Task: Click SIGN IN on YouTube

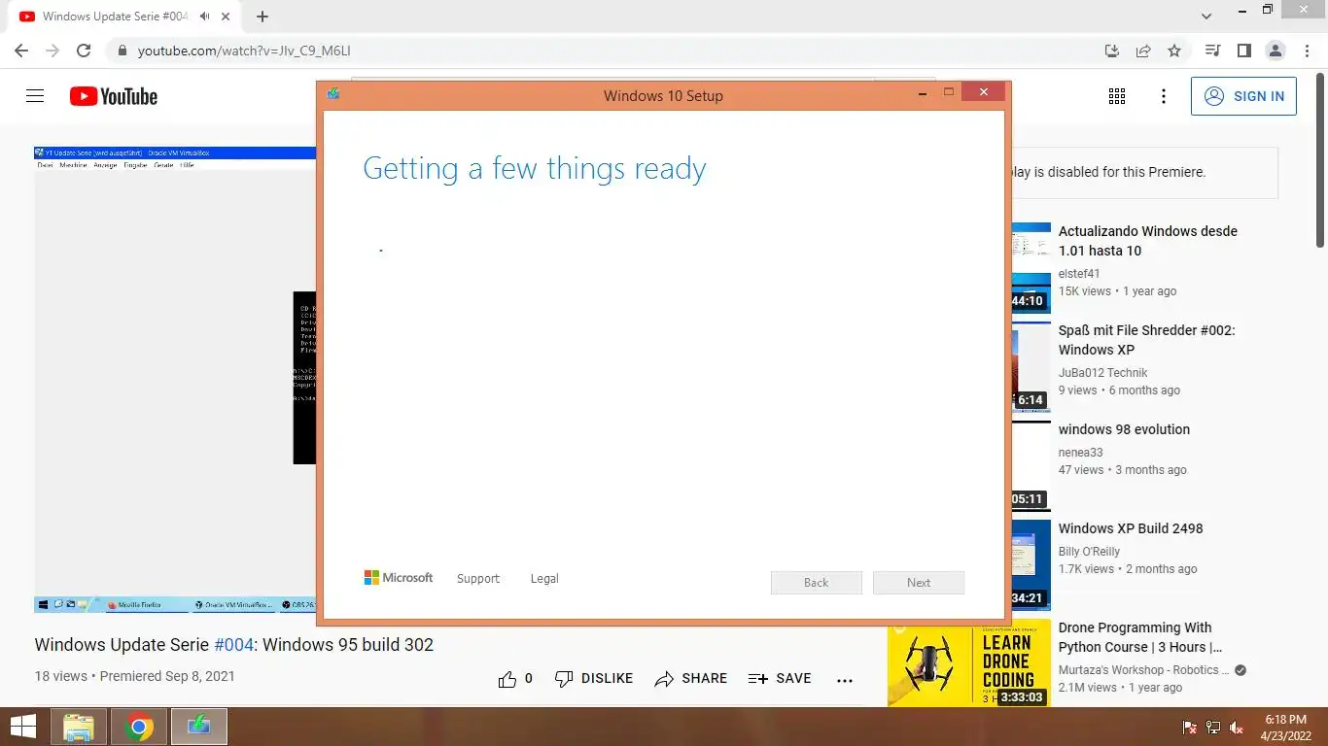Action: point(1243,96)
